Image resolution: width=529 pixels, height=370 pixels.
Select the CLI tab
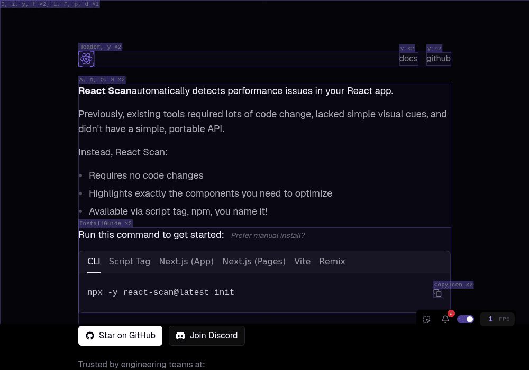coord(94,261)
